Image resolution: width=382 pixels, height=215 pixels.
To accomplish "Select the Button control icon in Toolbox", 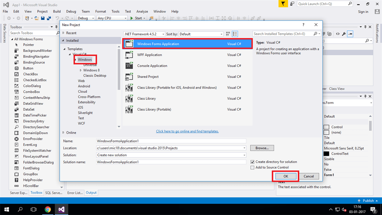I will pyautogui.click(x=16, y=68).
